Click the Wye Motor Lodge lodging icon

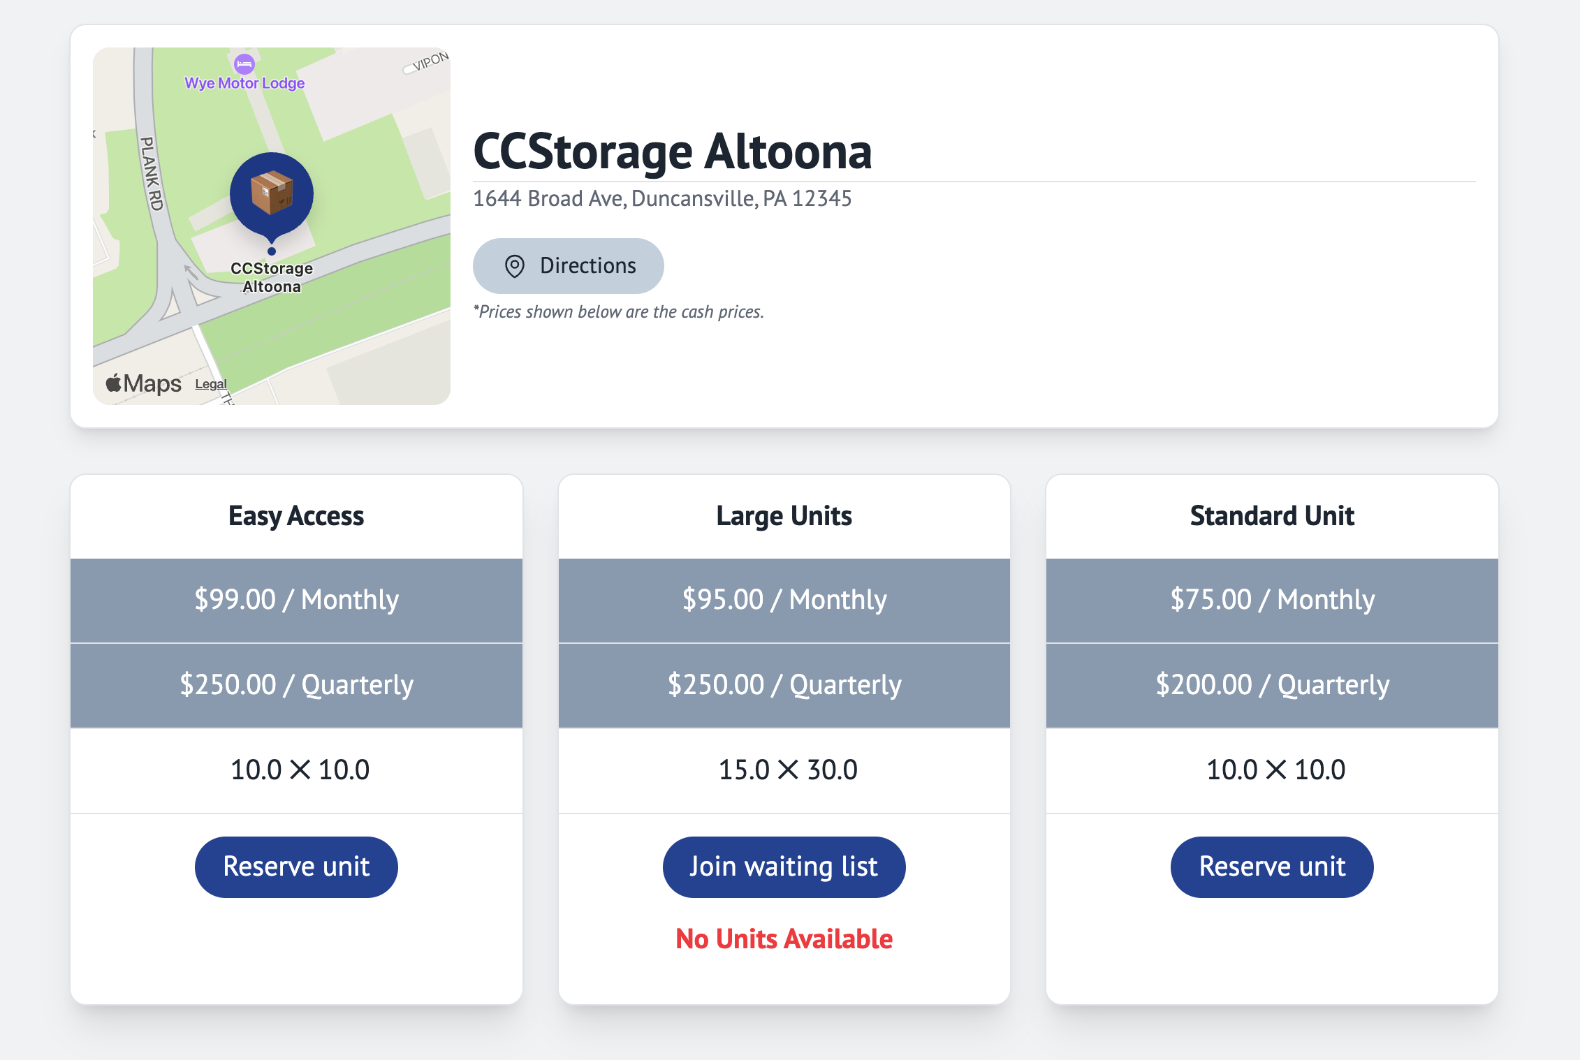coord(243,63)
